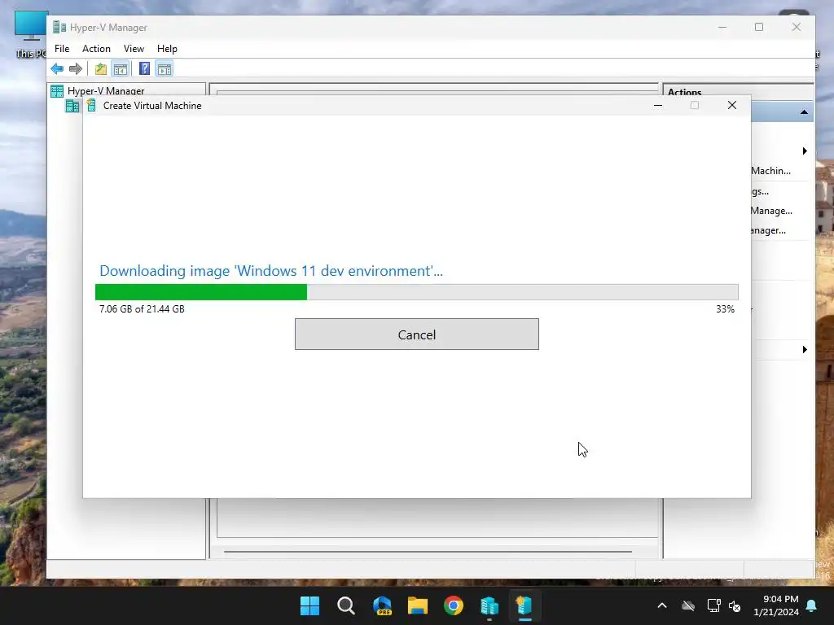Switch to Hyper-V Manager taskbar icon
Image resolution: width=834 pixels, height=625 pixels.
489,605
